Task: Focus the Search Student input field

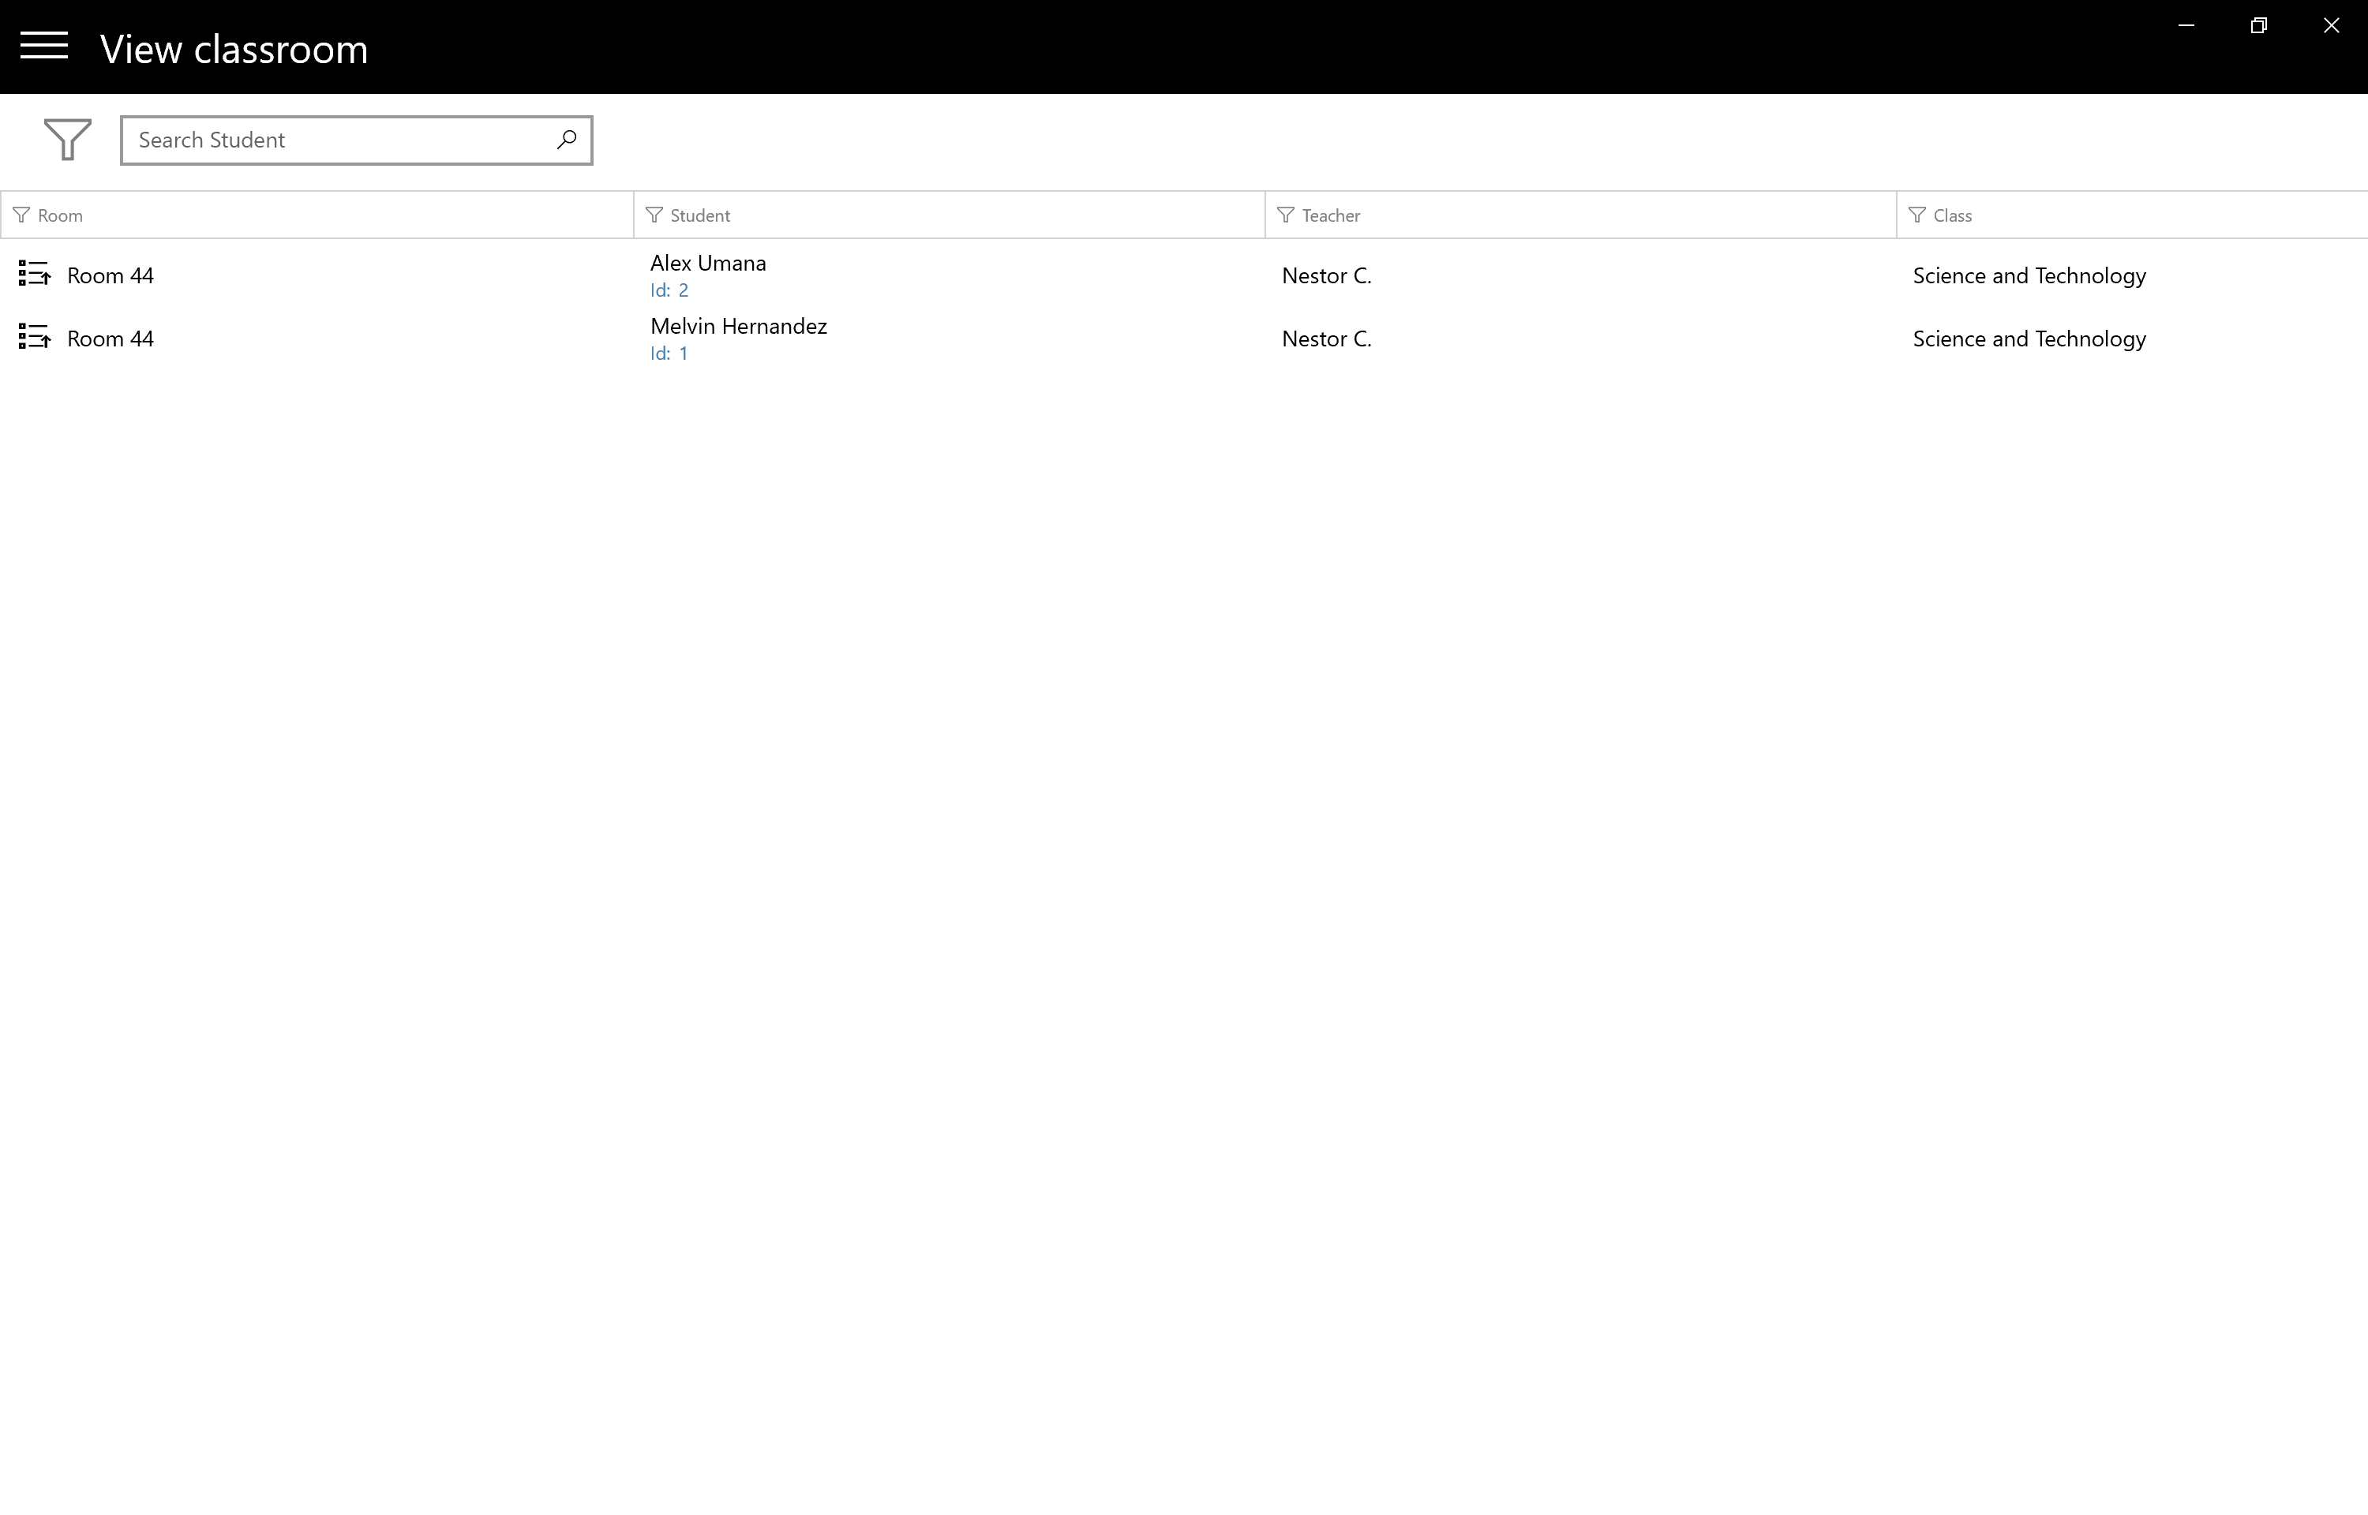Action: pyautogui.click(x=339, y=140)
